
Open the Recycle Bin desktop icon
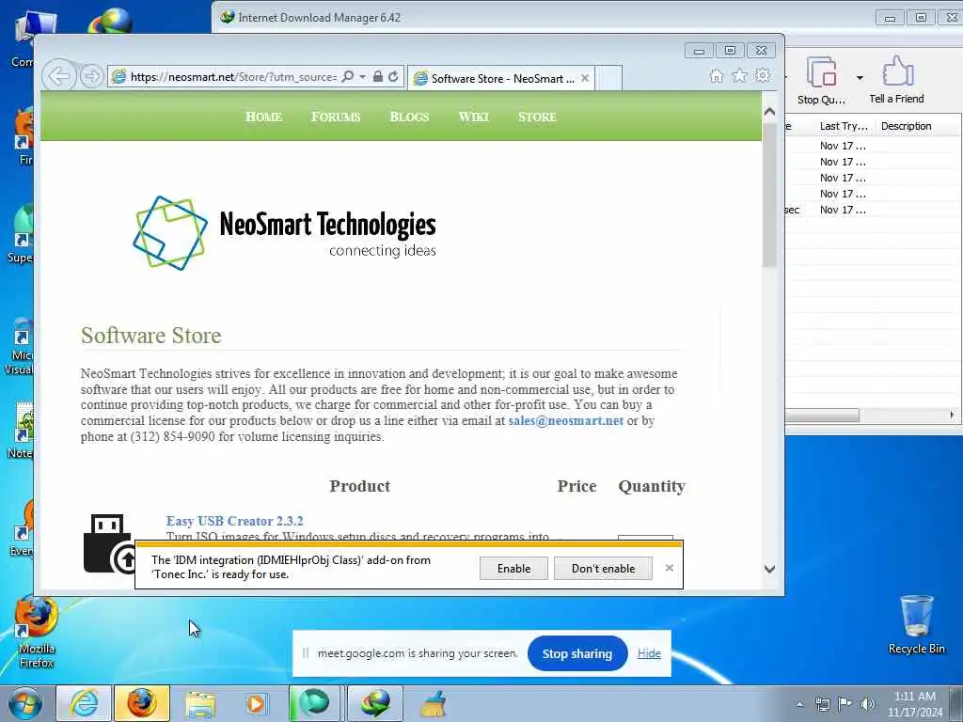(916, 624)
